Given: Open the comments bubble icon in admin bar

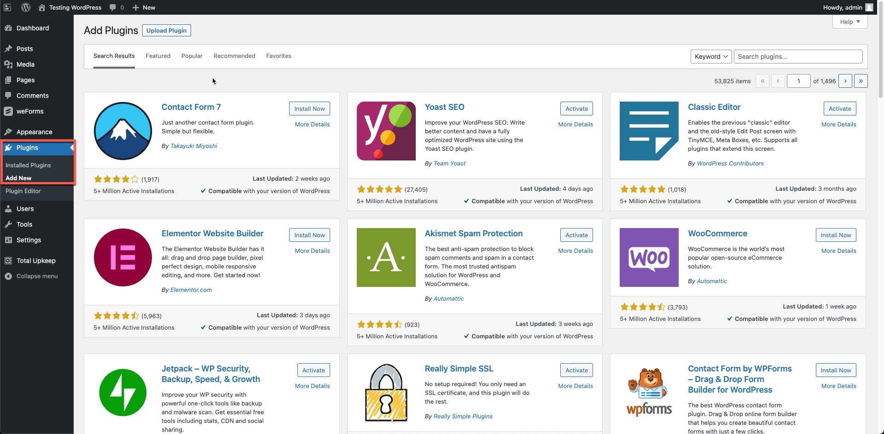Looking at the screenshot, I should click(113, 7).
